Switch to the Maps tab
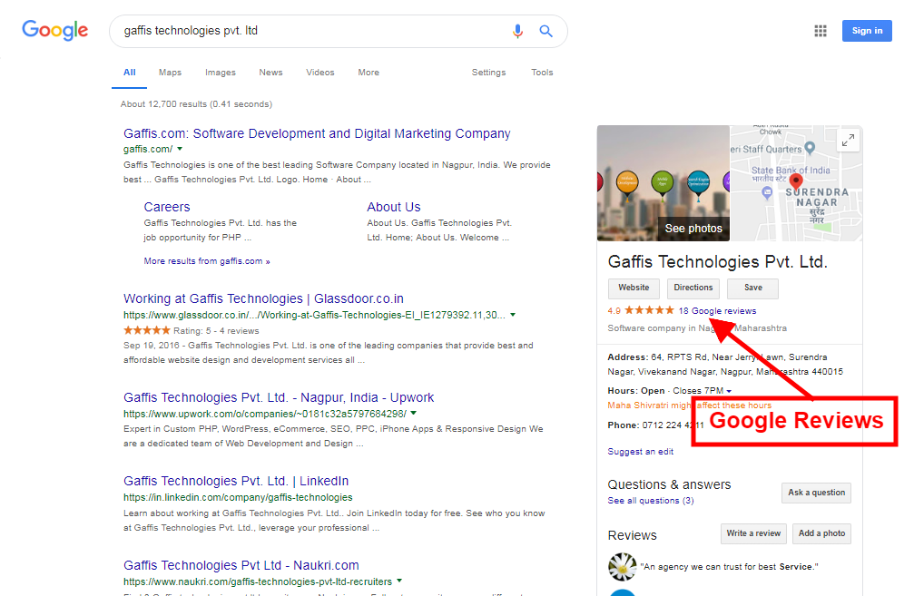This screenshot has height=596, width=914. 171,73
